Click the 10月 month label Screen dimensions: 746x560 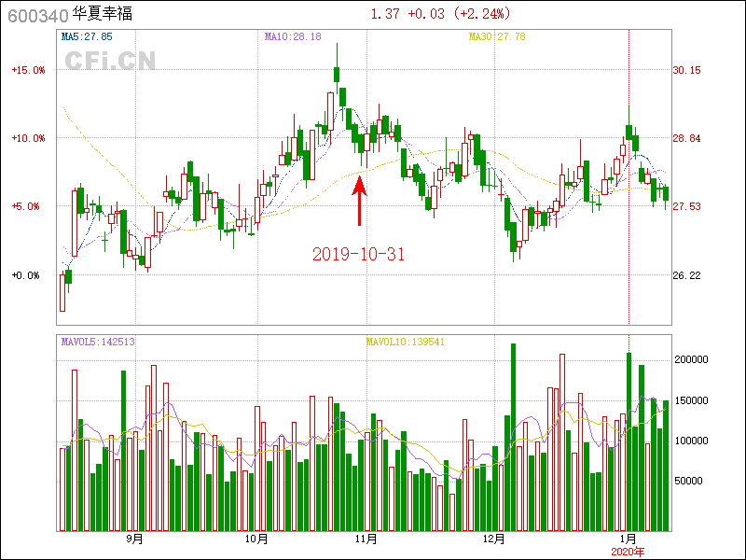pyautogui.click(x=256, y=539)
